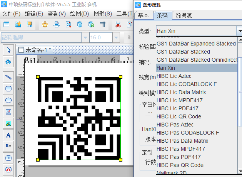Select the arrow pointer tool
This screenshot has height=177, width=242.
(8, 50)
